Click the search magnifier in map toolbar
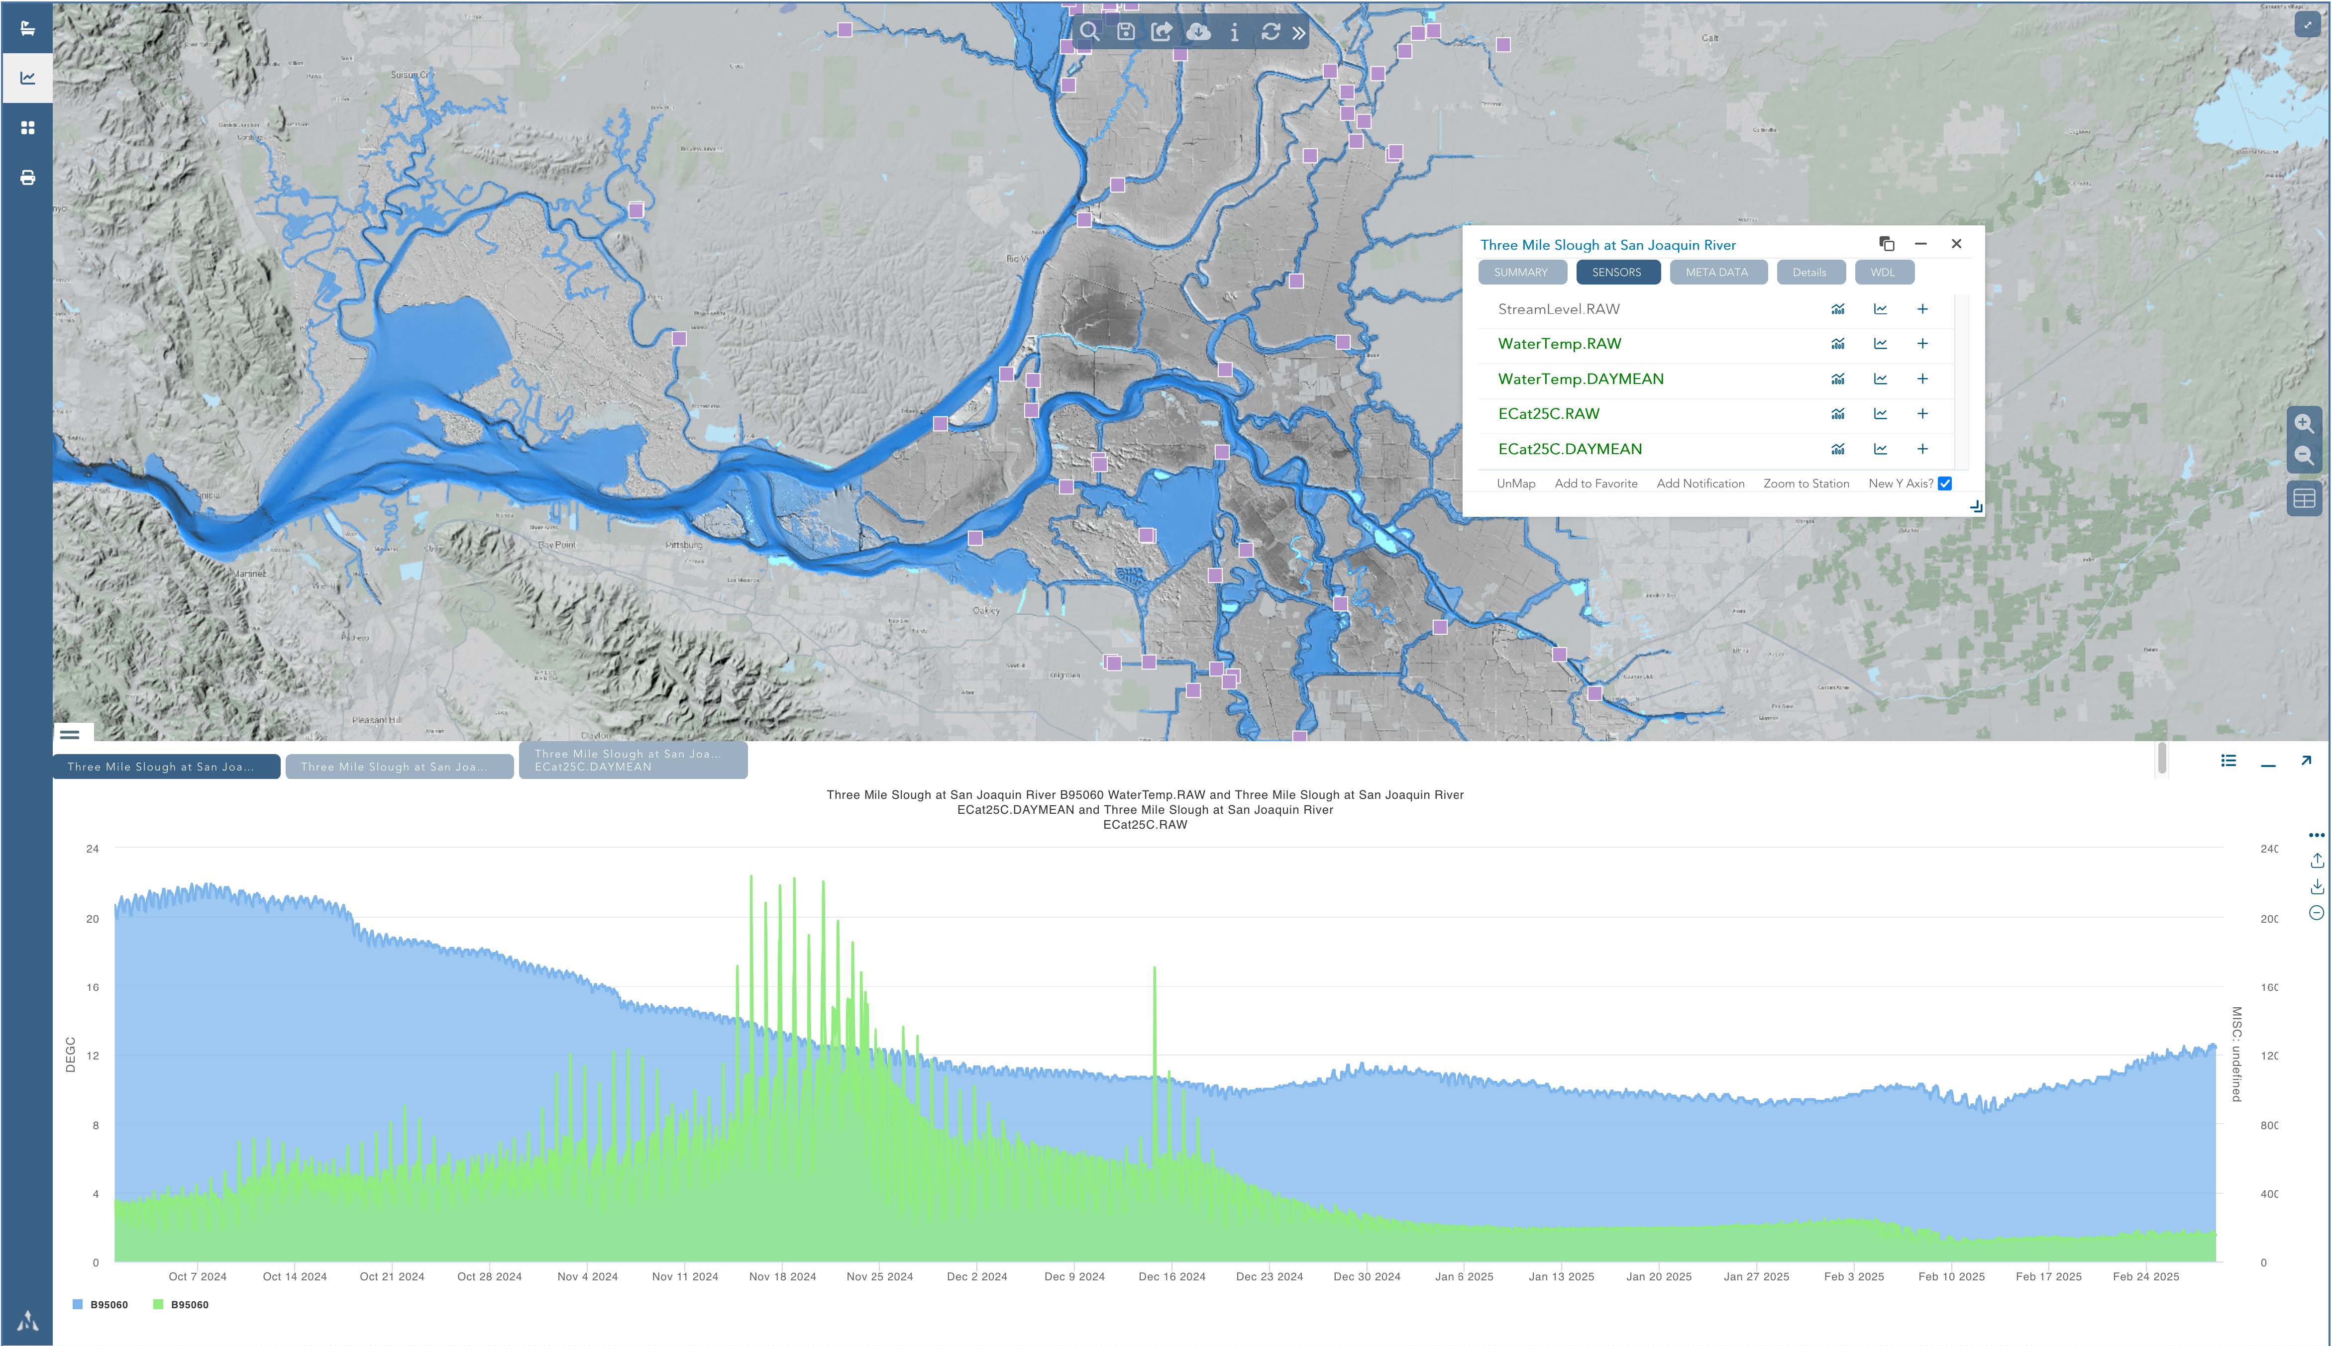The image size is (2332, 1346). point(1089,32)
